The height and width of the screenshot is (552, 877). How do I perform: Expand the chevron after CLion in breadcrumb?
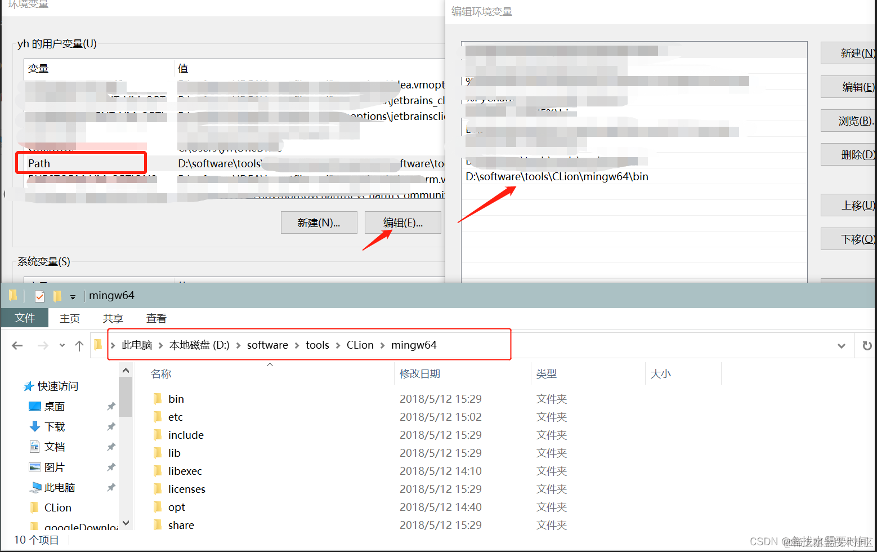383,345
